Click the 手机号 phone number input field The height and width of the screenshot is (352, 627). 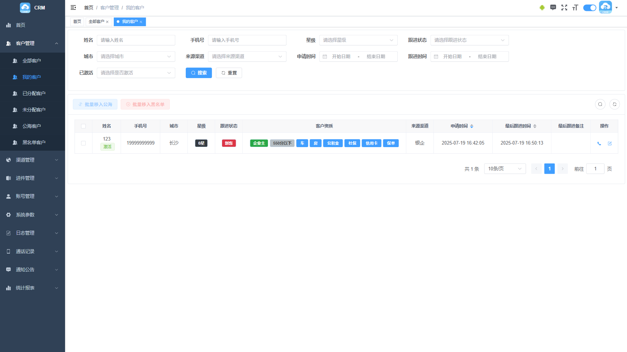pos(247,40)
